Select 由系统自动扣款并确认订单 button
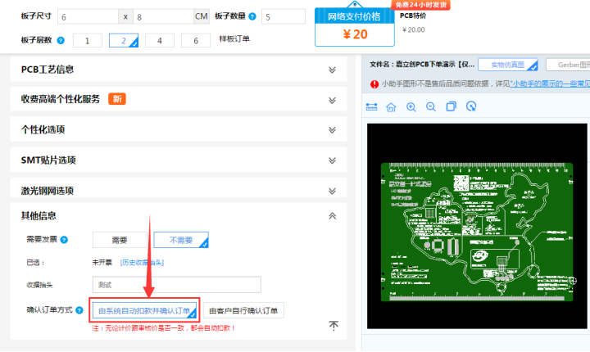Viewport: 590px width, 352px height. (x=144, y=310)
